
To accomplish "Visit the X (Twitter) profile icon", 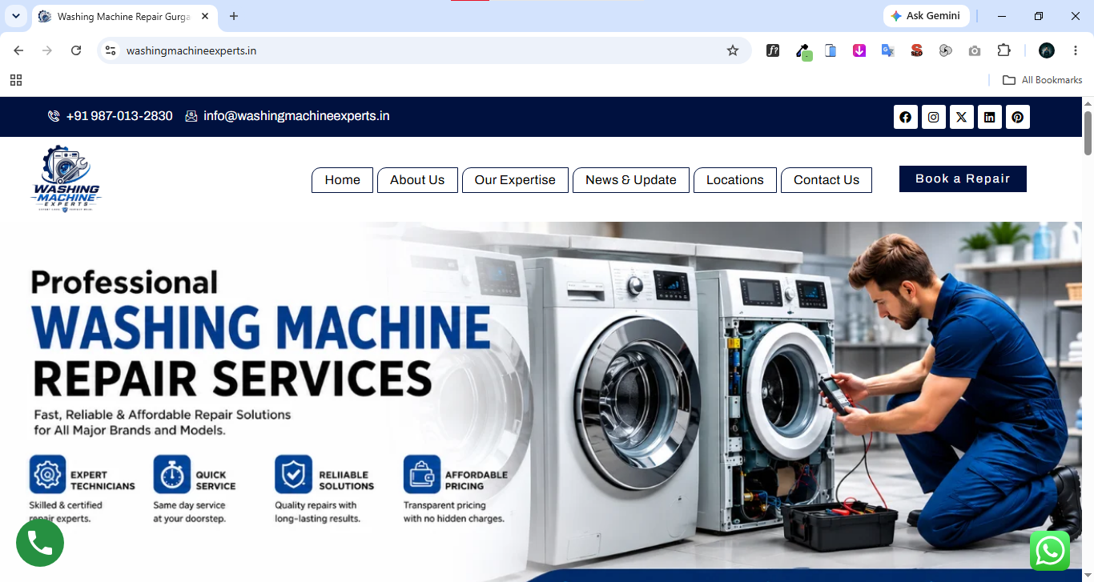I will point(961,117).
